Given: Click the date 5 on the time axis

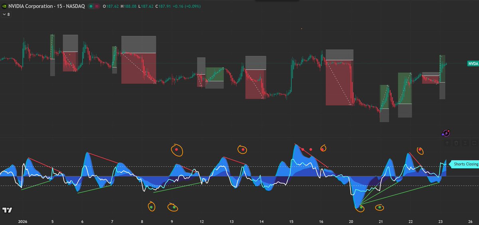Looking at the screenshot, I should tap(52, 221).
